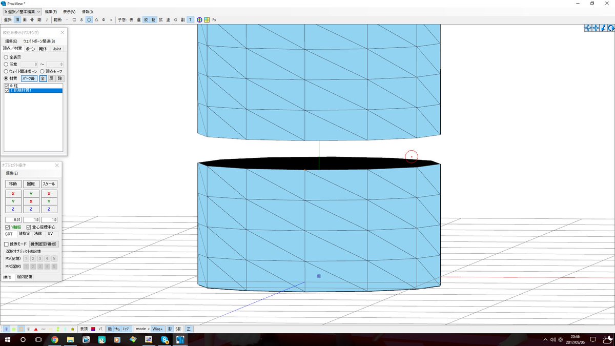Click the Fx effects icon in the toolbar
This screenshot has width=615, height=346.
click(214, 19)
